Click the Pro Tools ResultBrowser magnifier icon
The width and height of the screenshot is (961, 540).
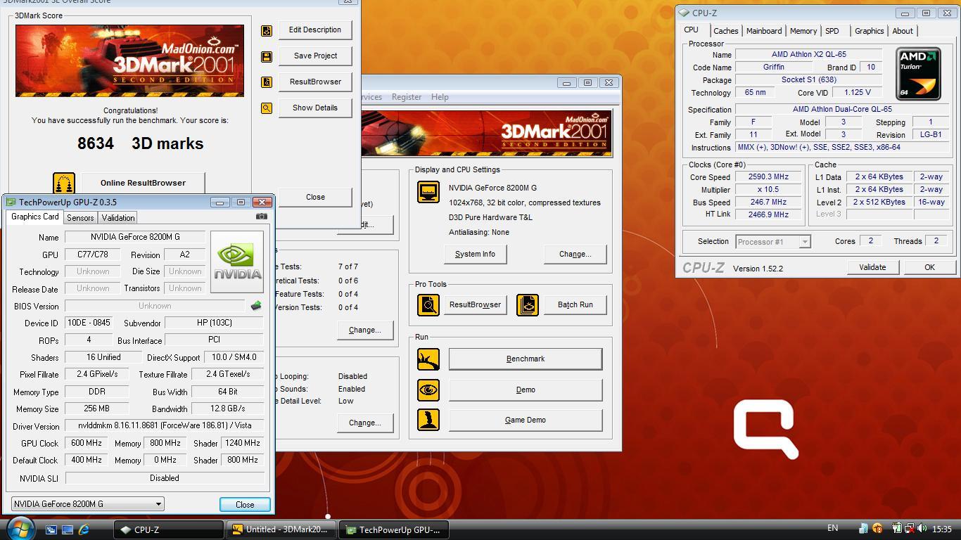(428, 304)
